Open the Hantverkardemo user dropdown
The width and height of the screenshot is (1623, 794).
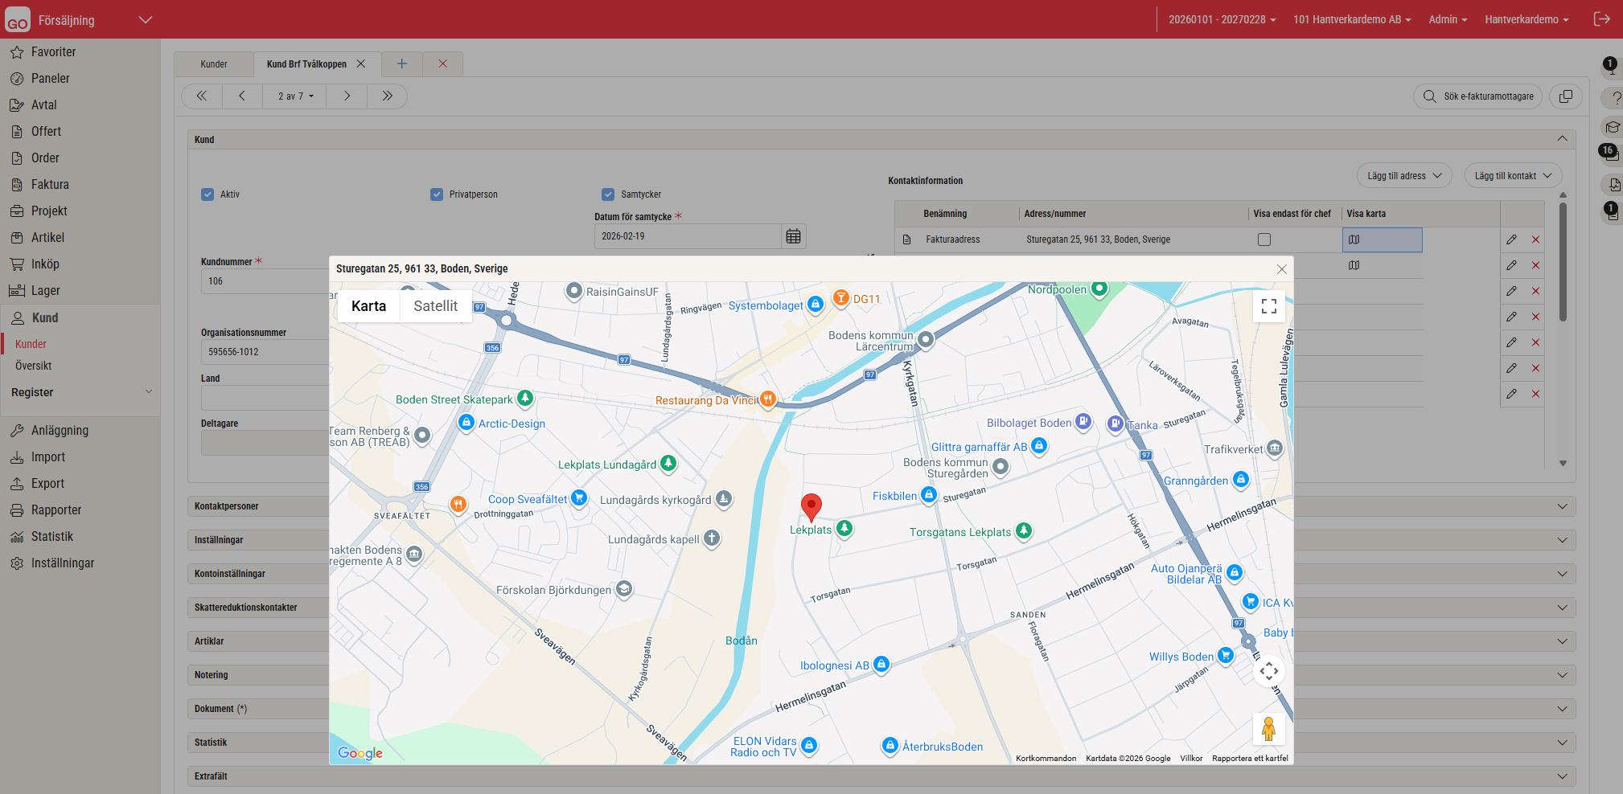coord(1526,19)
